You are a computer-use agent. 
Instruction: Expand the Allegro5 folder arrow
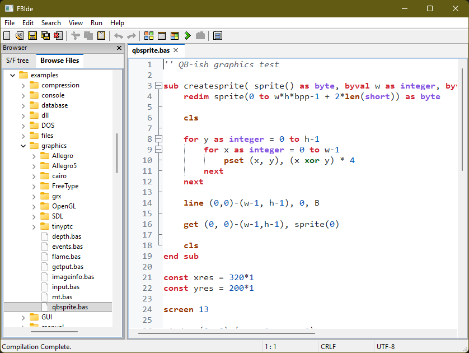tap(34, 166)
